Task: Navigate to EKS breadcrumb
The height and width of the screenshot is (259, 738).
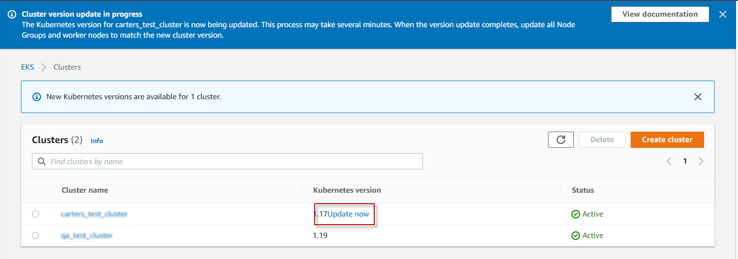Action: click(28, 67)
